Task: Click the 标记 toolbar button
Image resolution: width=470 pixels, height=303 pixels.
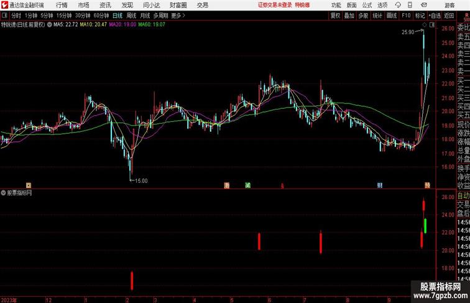Action: click(420, 16)
